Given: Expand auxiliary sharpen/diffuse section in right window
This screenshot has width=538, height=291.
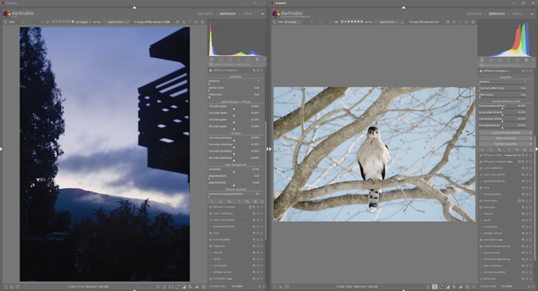Looking at the screenshot, I should (x=506, y=132).
